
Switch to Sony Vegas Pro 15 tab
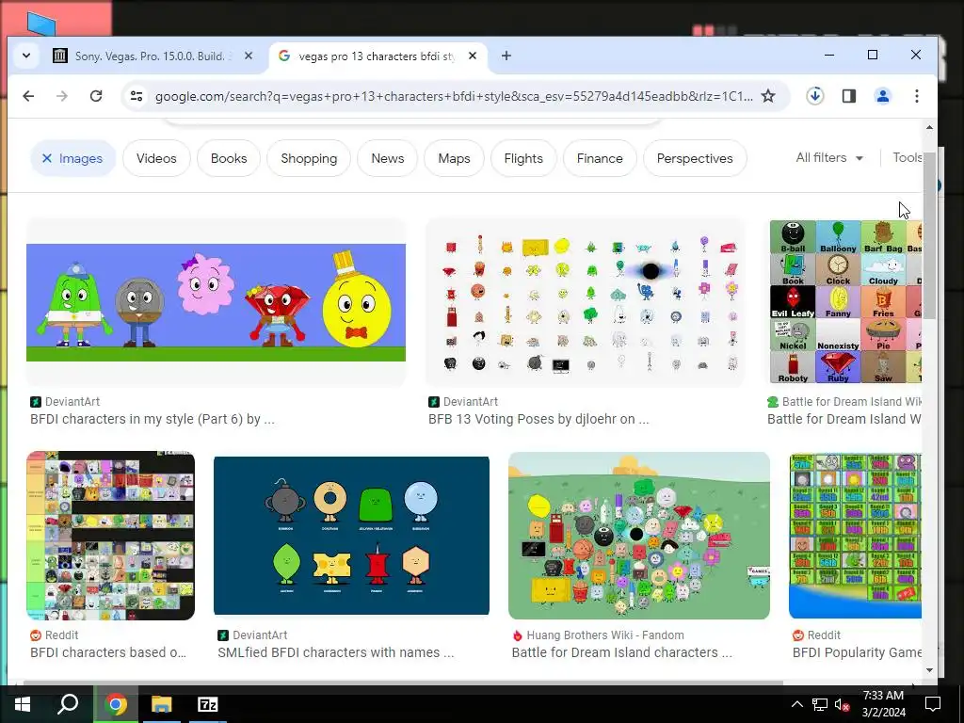click(153, 56)
